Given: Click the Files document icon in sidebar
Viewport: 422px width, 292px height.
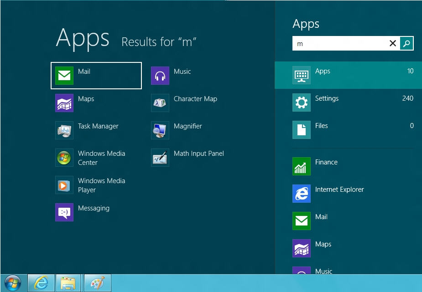Looking at the screenshot, I should pyautogui.click(x=302, y=130).
